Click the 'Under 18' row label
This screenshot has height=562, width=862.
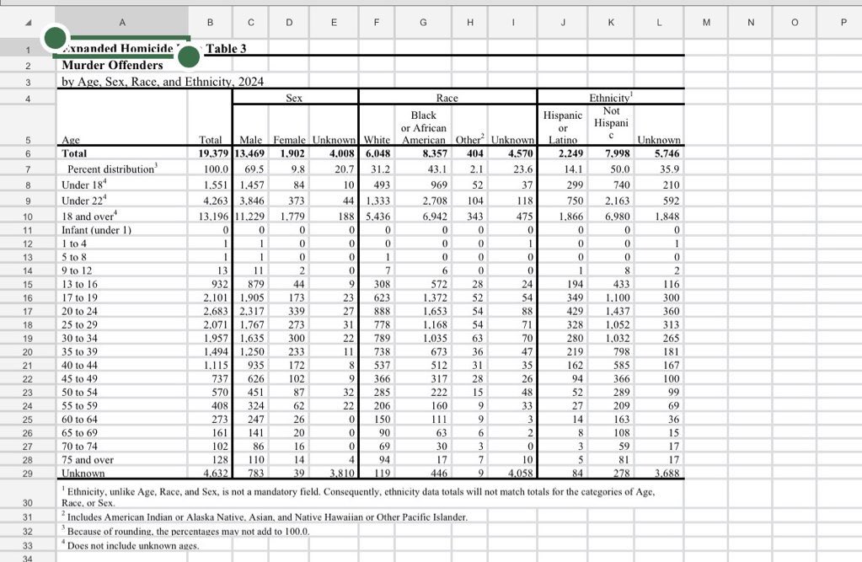(84, 185)
